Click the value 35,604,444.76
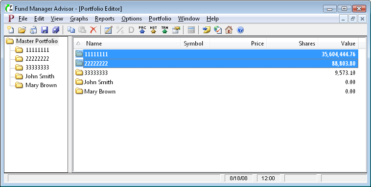371x187 pixels. pos(338,54)
